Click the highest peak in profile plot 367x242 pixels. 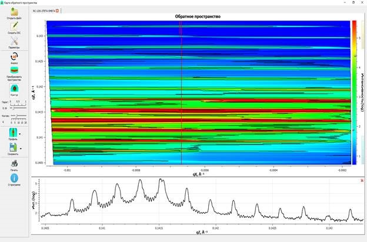point(161,181)
